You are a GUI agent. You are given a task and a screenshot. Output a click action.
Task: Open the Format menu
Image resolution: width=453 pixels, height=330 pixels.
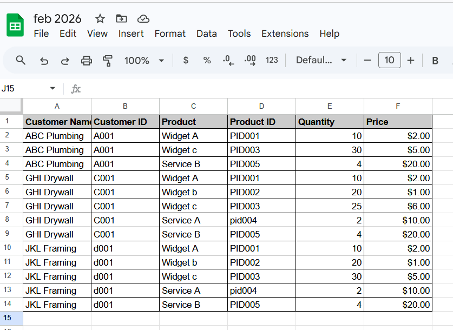[x=170, y=34]
